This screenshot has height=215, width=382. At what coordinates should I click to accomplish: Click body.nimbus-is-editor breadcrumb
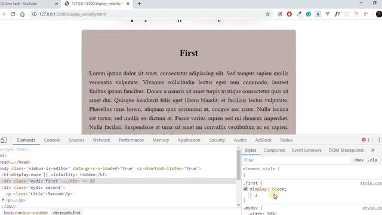[x=26, y=213]
